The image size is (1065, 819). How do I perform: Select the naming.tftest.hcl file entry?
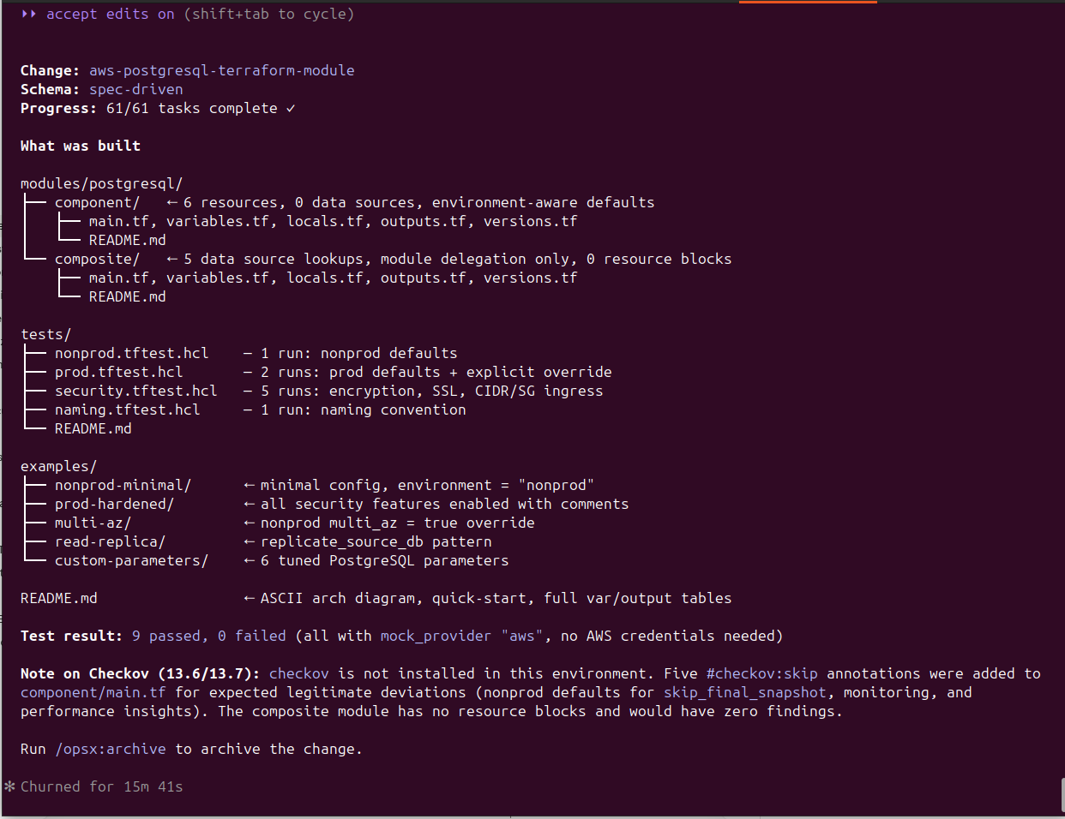(127, 409)
